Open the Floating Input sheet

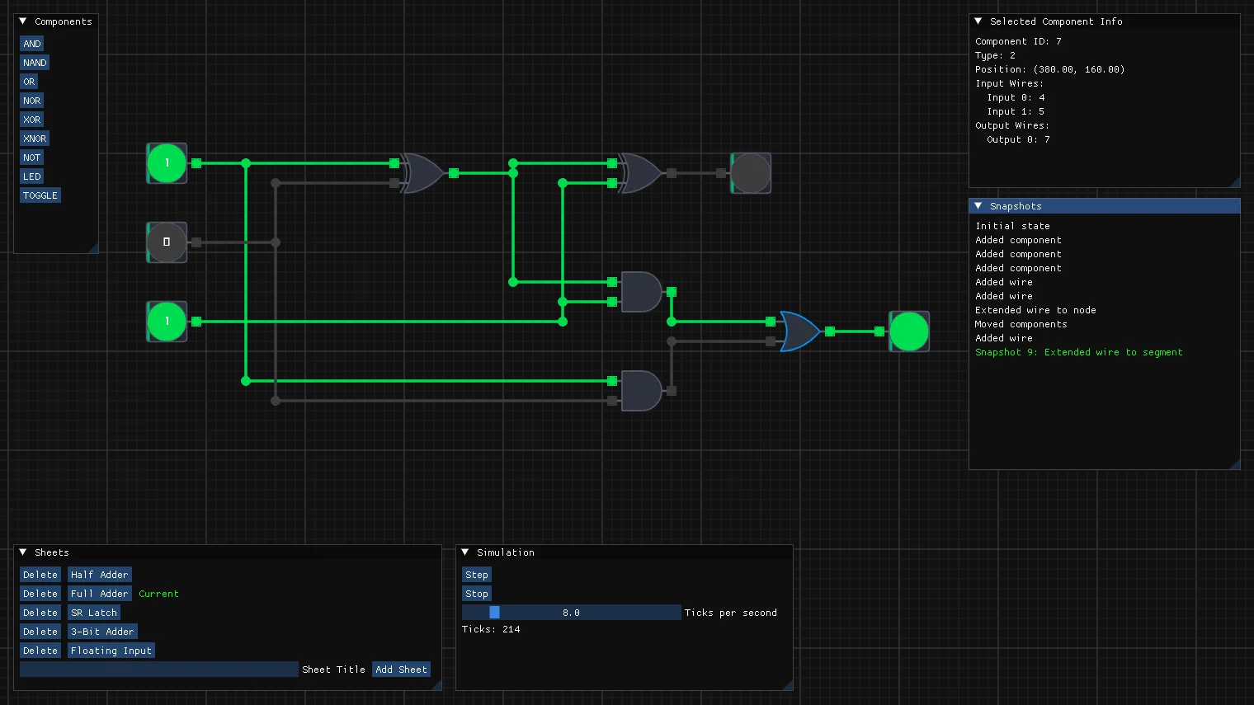(x=111, y=651)
